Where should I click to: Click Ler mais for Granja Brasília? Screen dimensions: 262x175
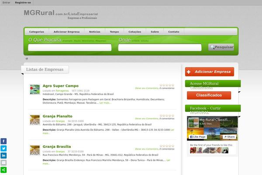pos(168,160)
